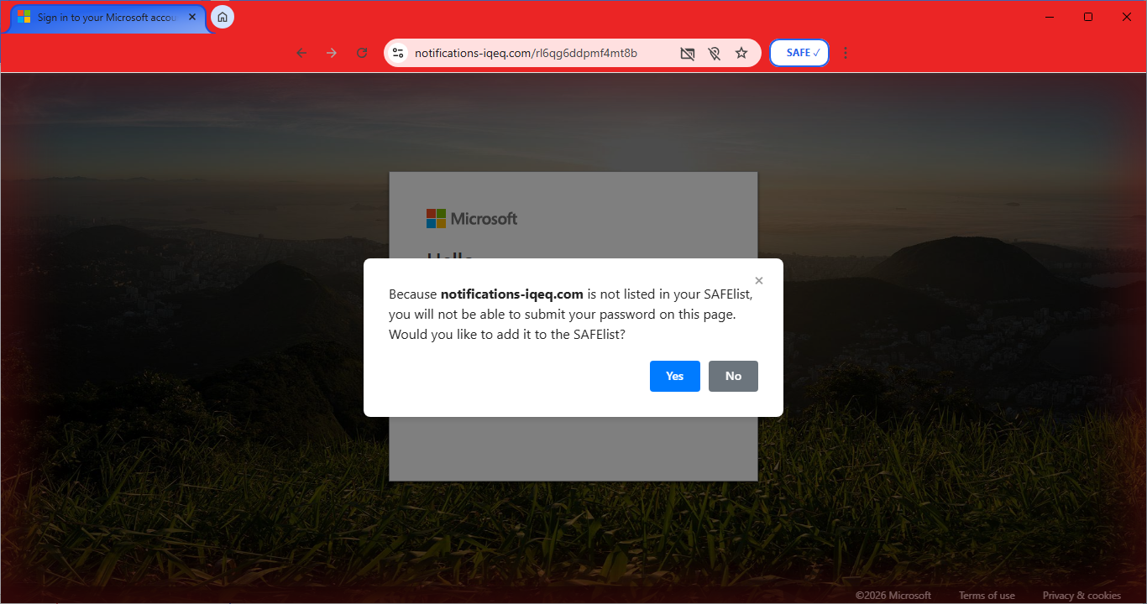
Task: Click No in the SAFElist dialog
Action: click(733, 376)
